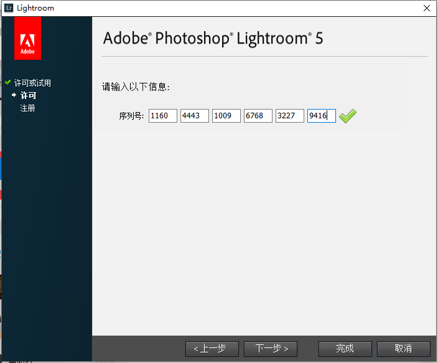
Task: Click the serial field containing 4443
Action: pyautogui.click(x=195, y=116)
